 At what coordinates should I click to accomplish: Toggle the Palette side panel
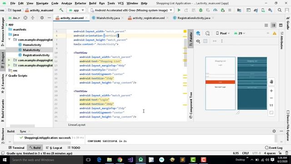tap(191, 39)
